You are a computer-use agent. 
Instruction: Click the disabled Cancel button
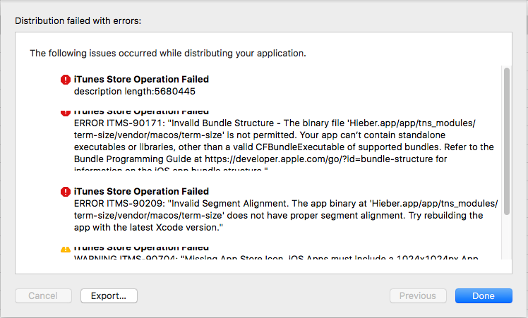pos(43,296)
